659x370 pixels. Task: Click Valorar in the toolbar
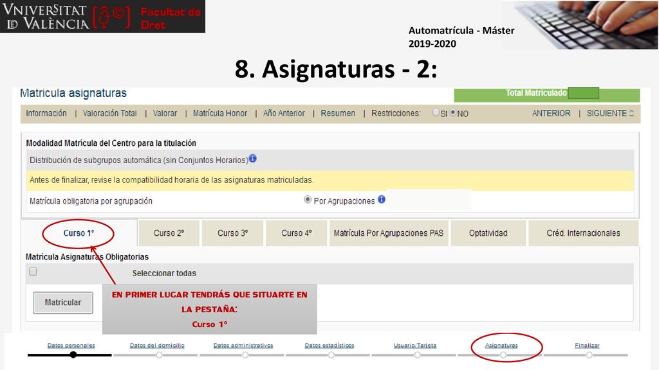click(x=165, y=113)
